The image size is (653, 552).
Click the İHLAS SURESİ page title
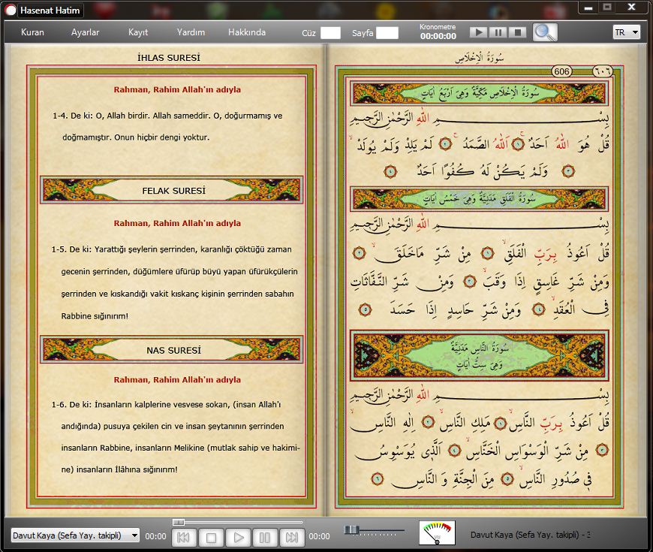(x=169, y=58)
